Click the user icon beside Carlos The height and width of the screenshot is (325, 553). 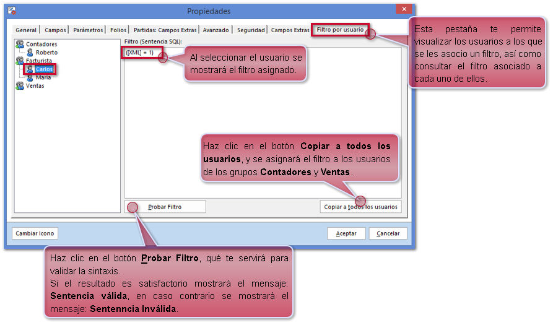coord(30,69)
